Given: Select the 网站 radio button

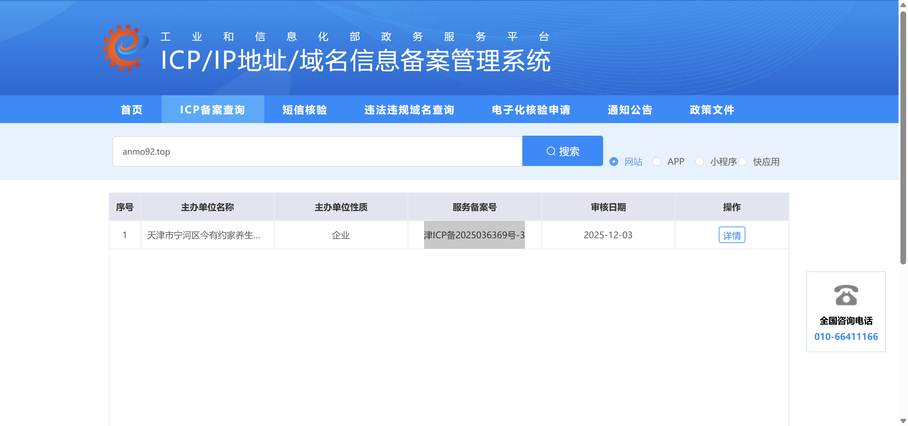Looking at the screenshot, I should pos(614,162).
